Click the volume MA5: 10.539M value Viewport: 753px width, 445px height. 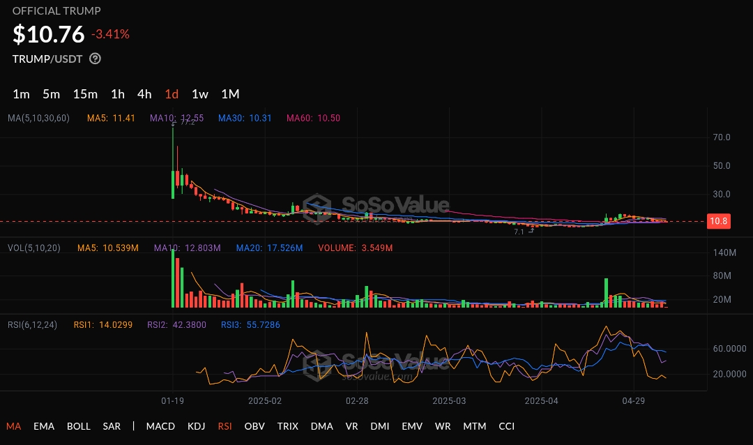coord(108,248)
